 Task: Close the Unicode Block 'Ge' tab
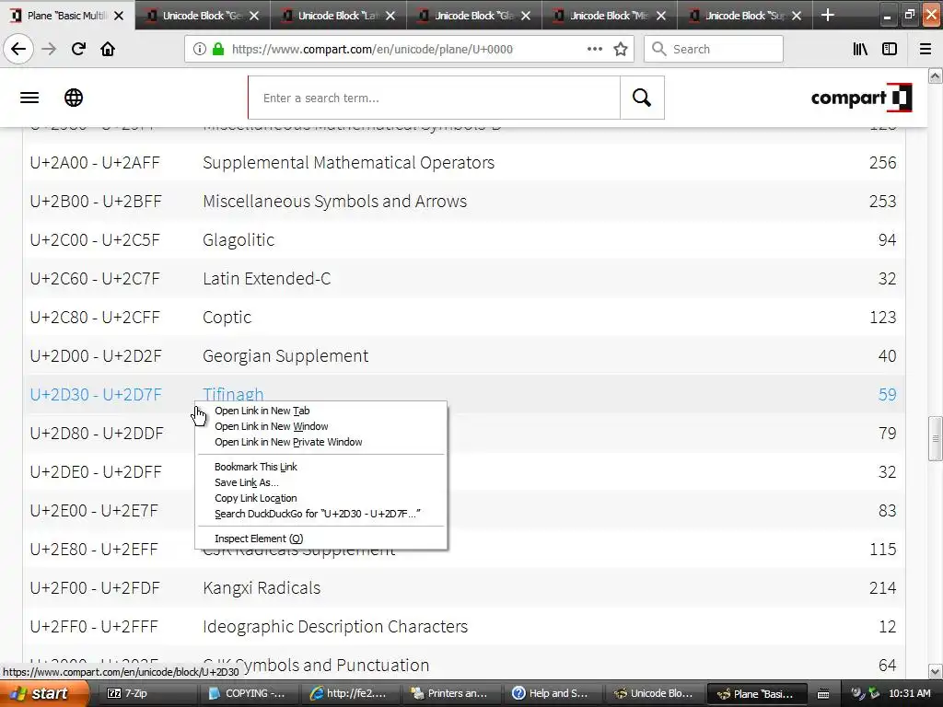coord(254,16)
